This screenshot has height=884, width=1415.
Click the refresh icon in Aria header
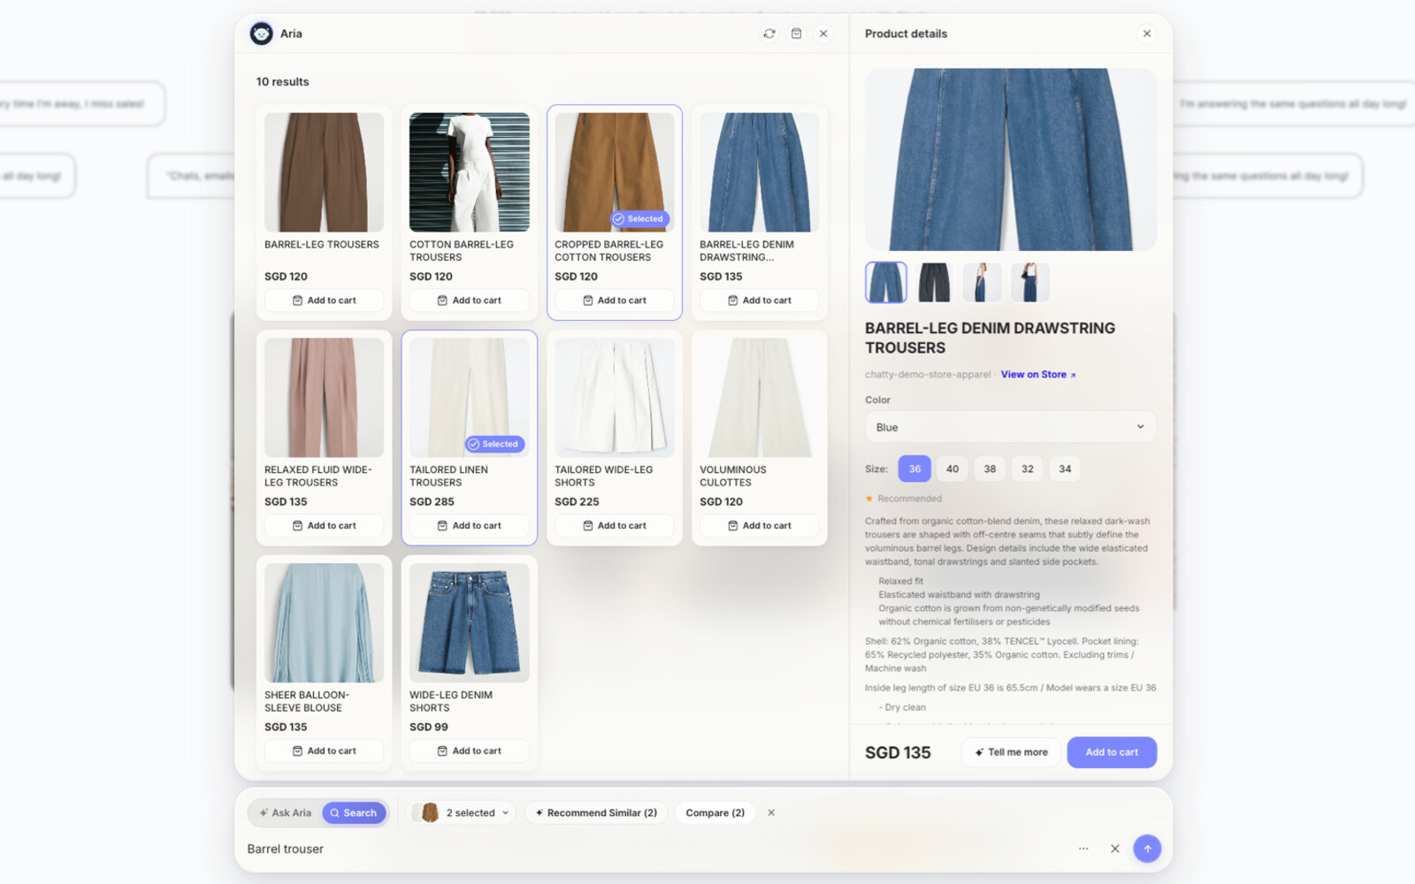click(769, 34)
